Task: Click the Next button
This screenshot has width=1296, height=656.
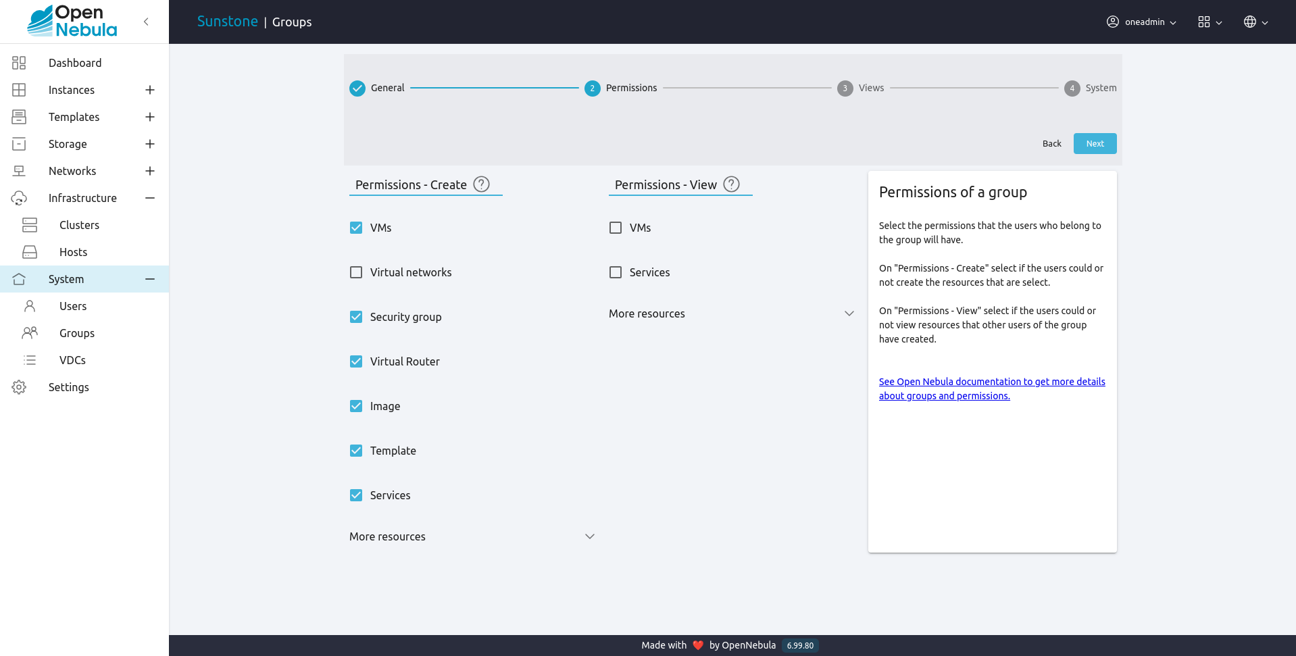Action: point(1095,143)
